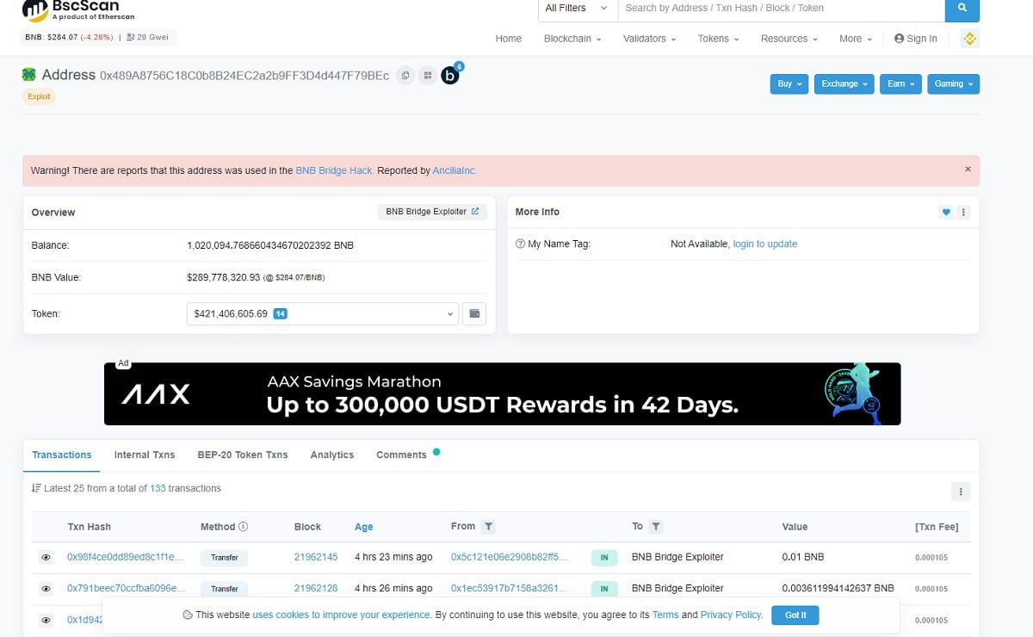Viewport: 1033px width, 637px height.
Task: Open the Blockscan chat icon
Action: [450, 76]
